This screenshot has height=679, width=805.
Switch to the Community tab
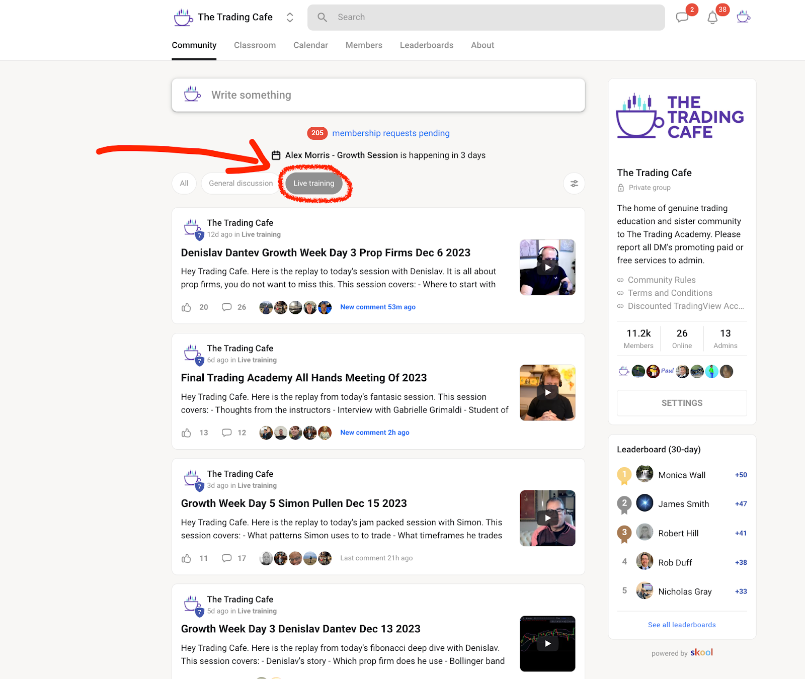coord(194,45)
